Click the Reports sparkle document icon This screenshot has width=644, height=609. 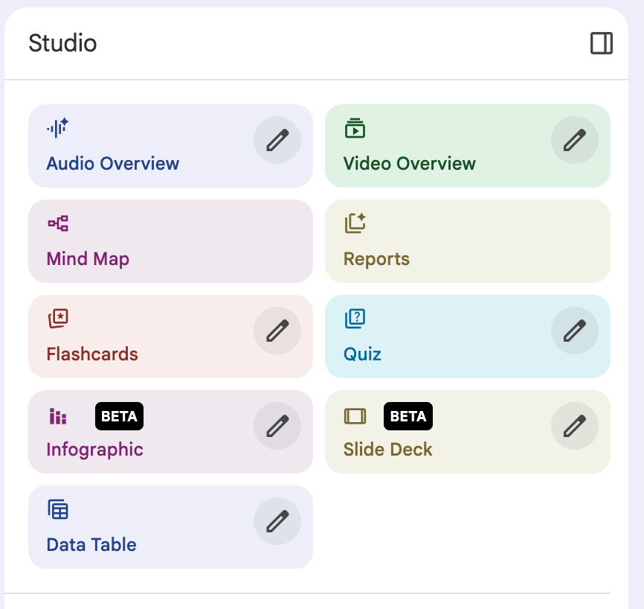pos(355,223)
